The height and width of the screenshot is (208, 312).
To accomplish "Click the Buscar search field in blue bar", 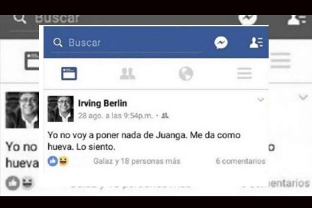I will pos(127,42).
